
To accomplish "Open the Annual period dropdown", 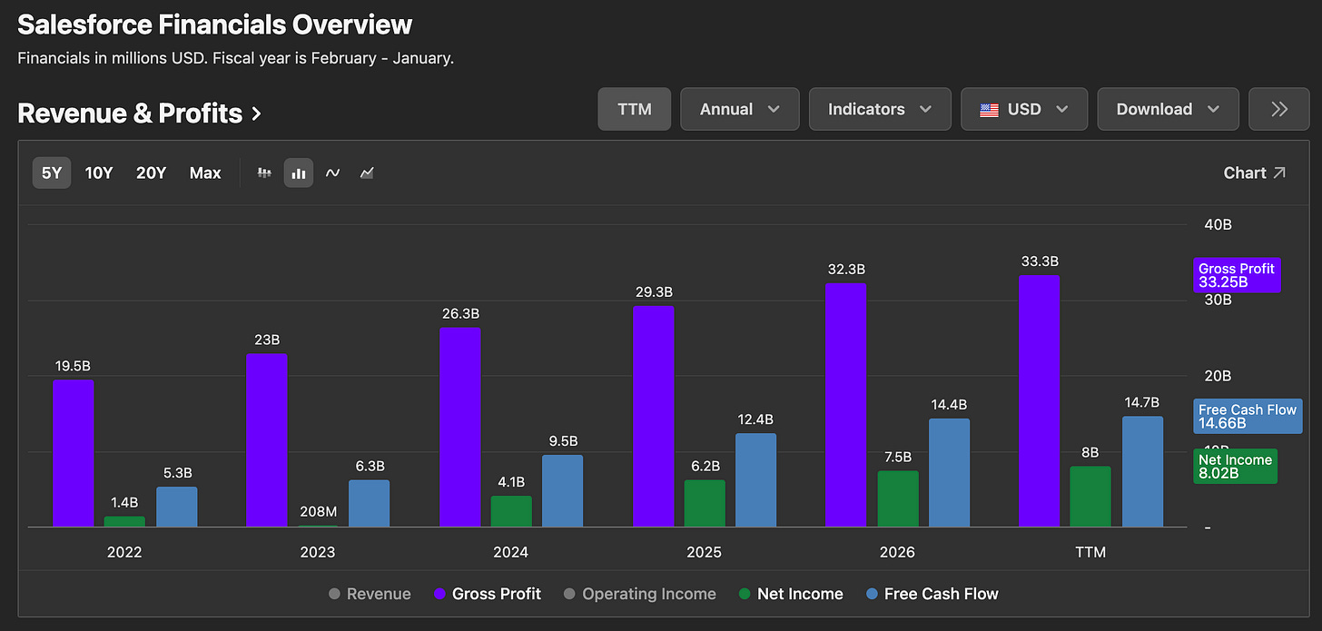I will [740, 109].
